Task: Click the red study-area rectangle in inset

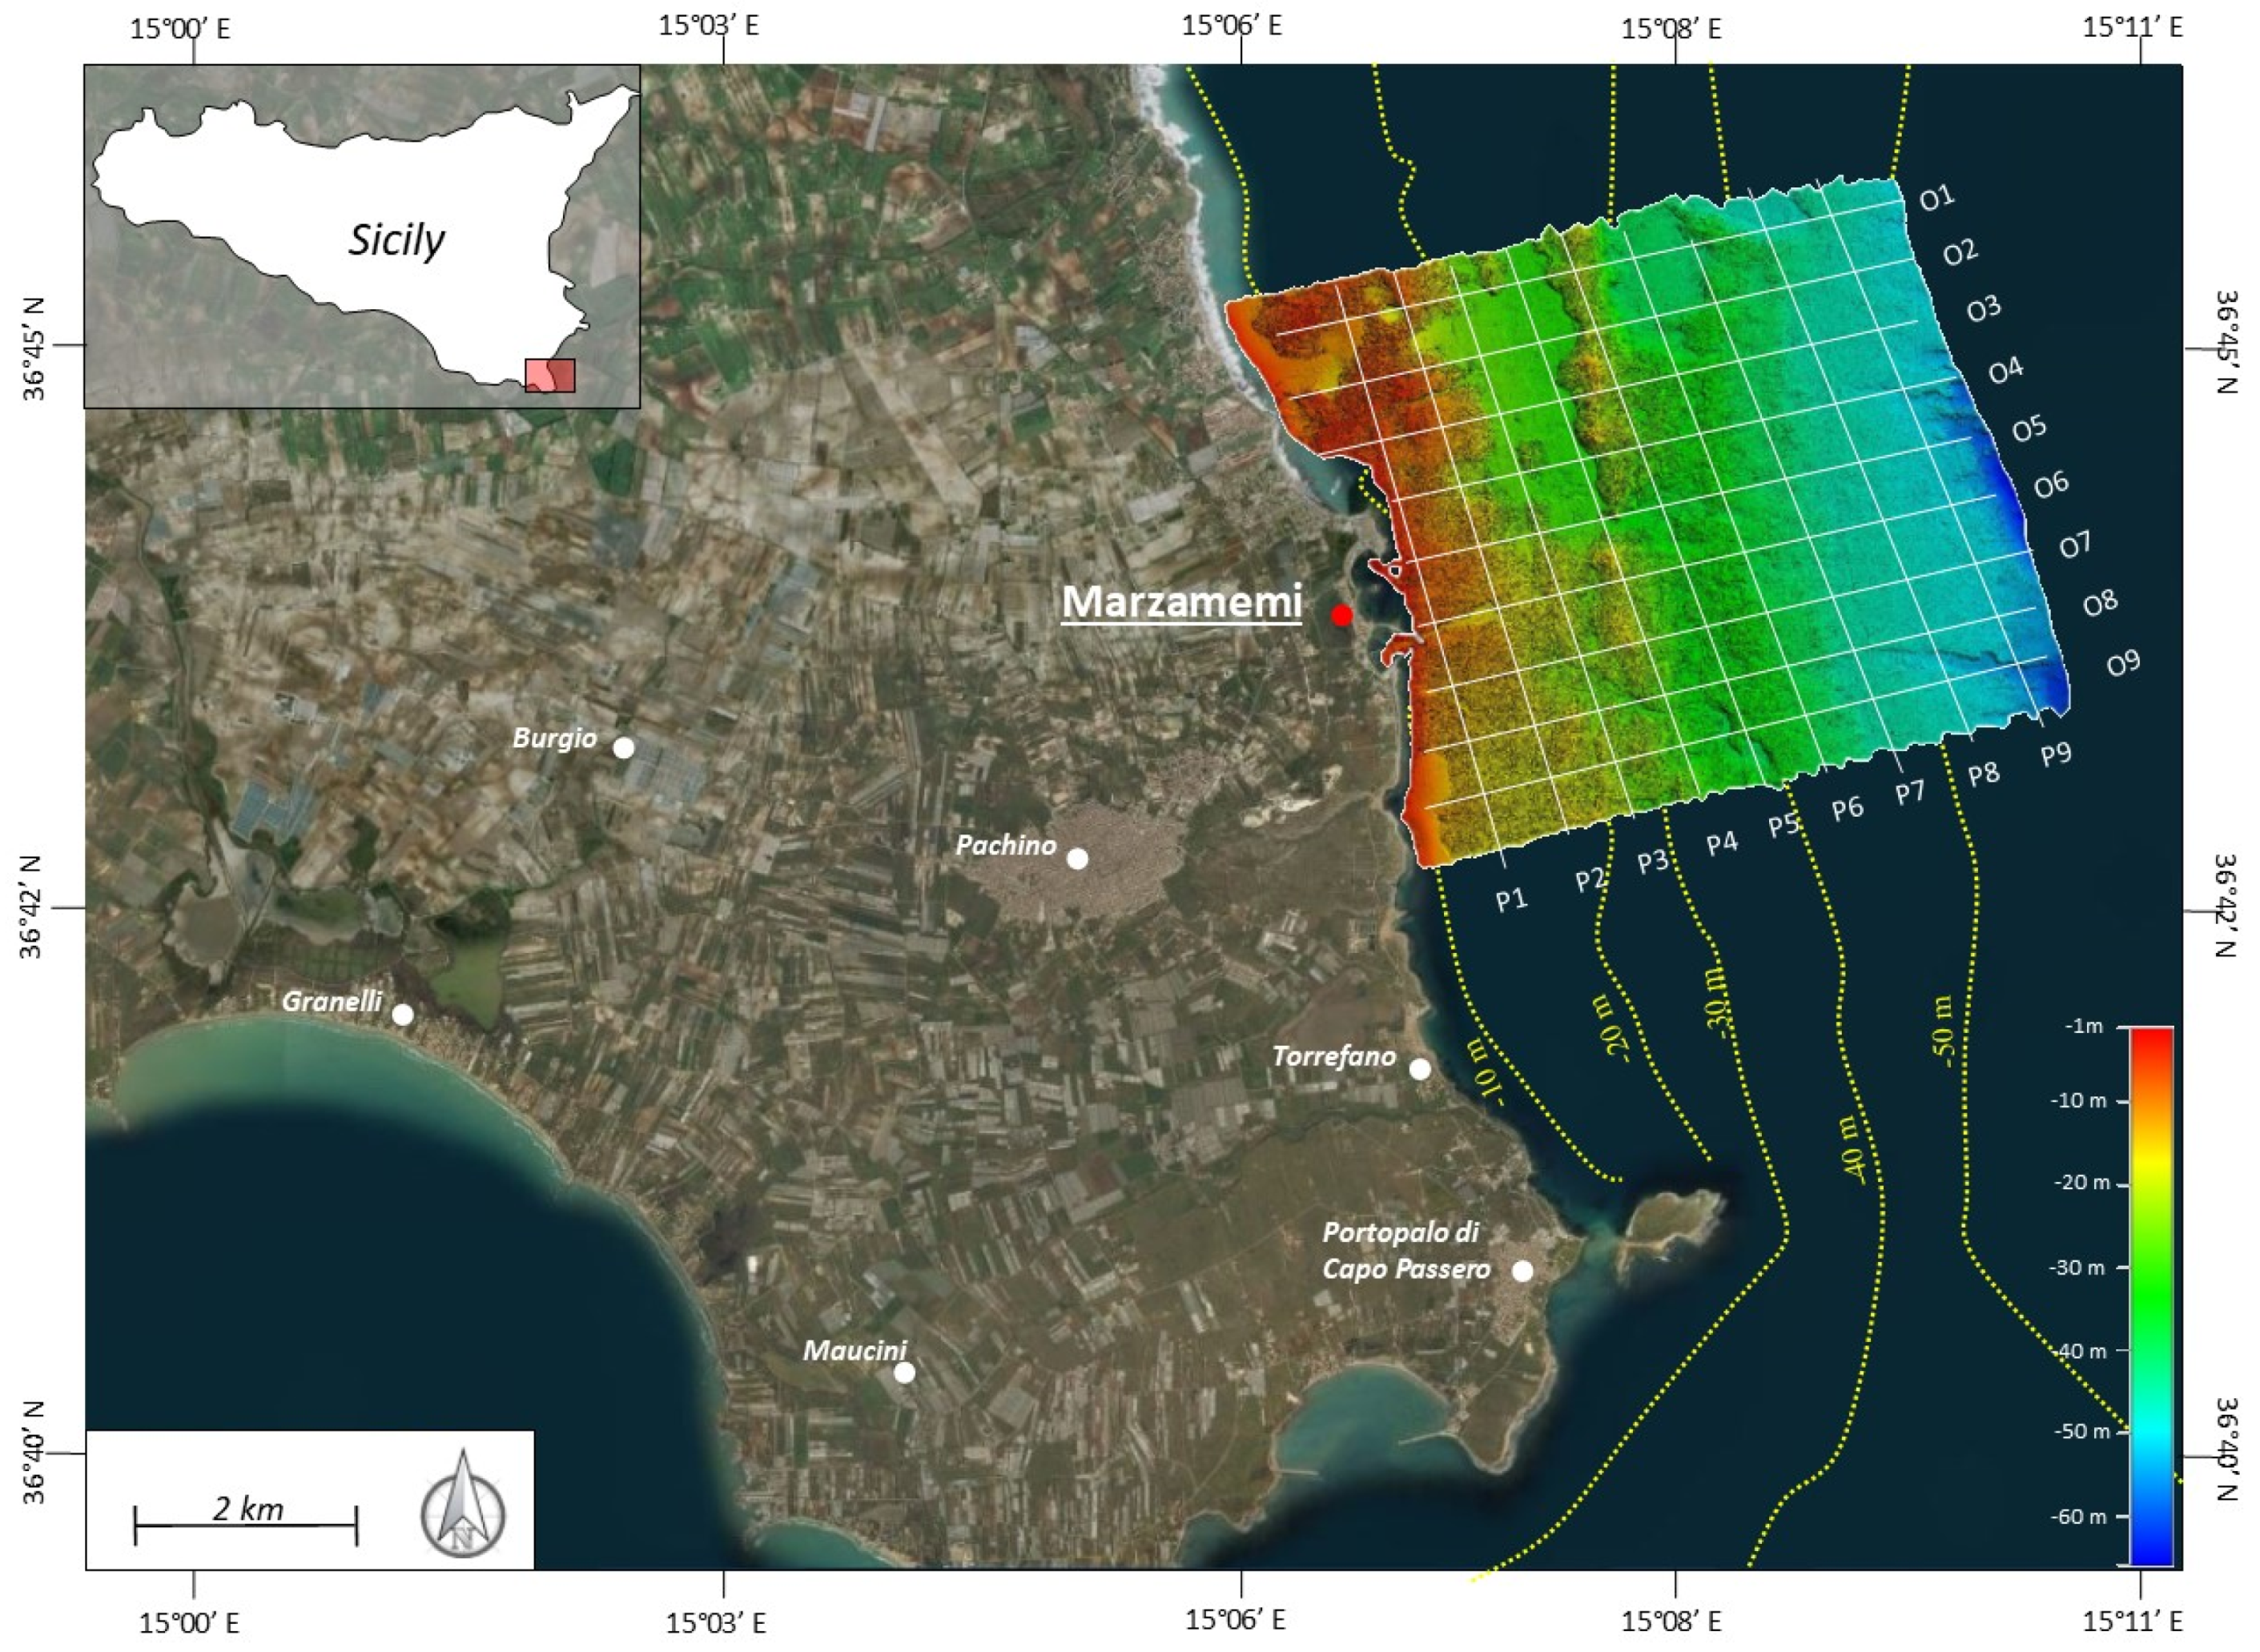Action: [x=550, y=375]
